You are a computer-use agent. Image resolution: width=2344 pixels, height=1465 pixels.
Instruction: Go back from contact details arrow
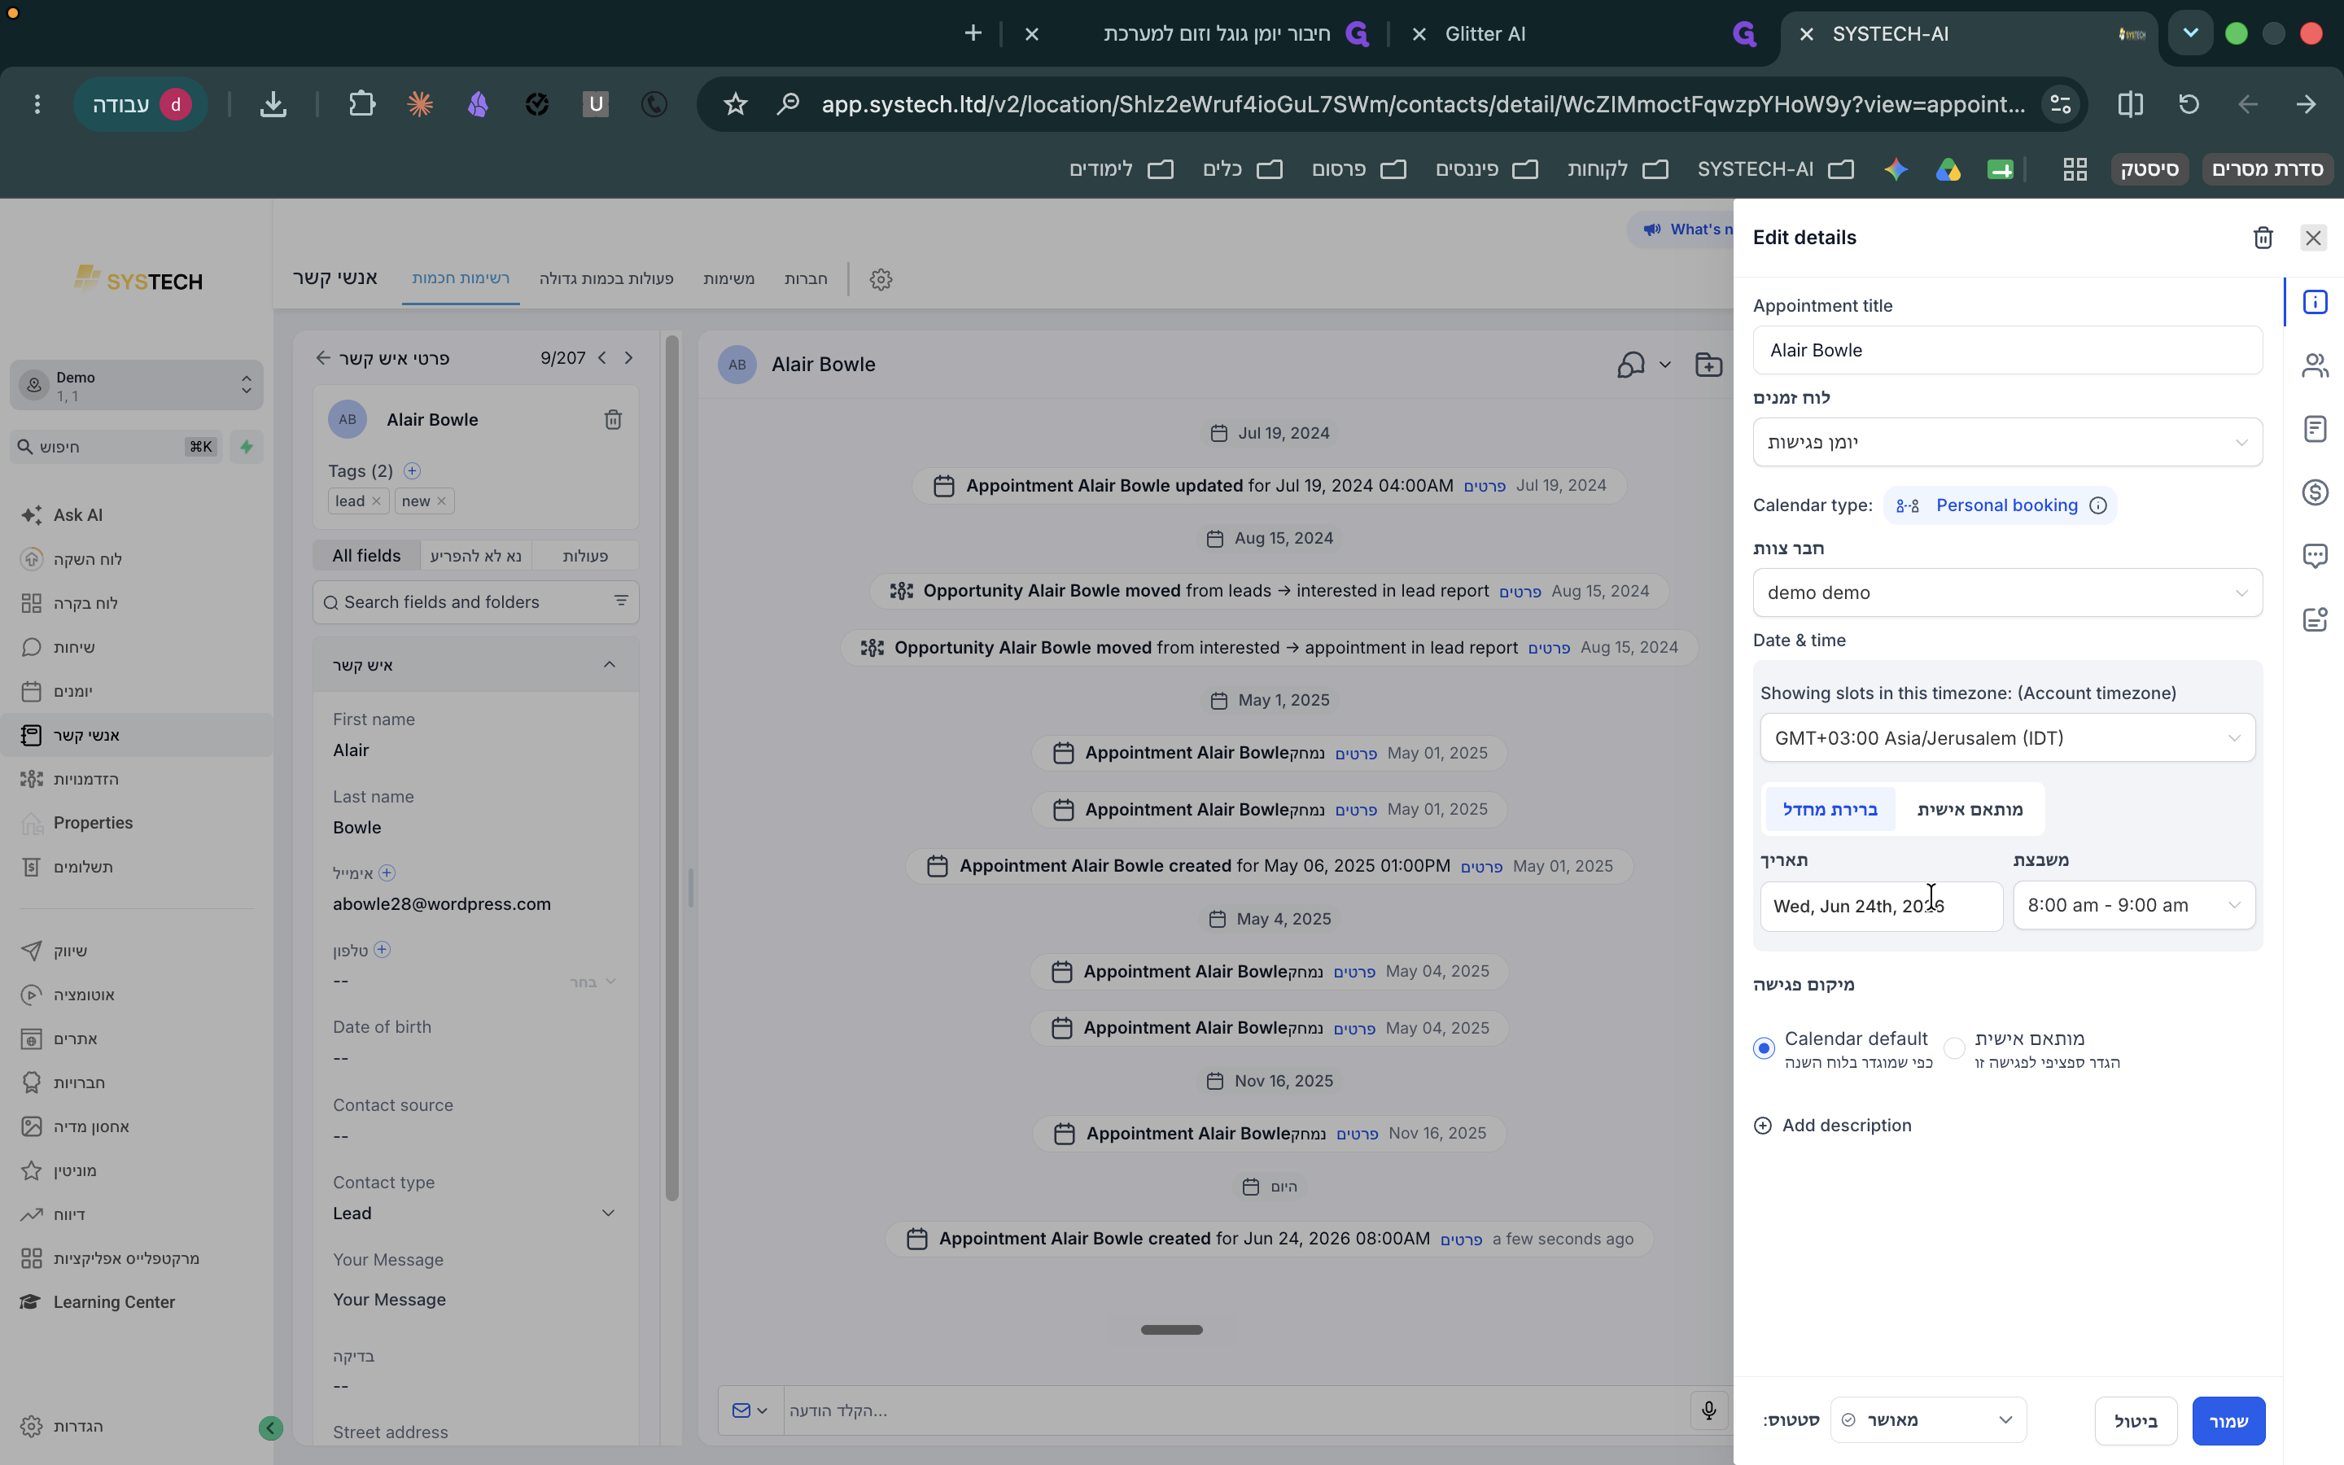322,357
